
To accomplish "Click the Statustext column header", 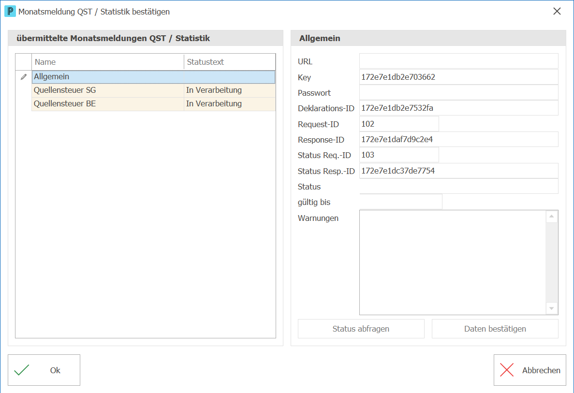I will click(230, 62).
